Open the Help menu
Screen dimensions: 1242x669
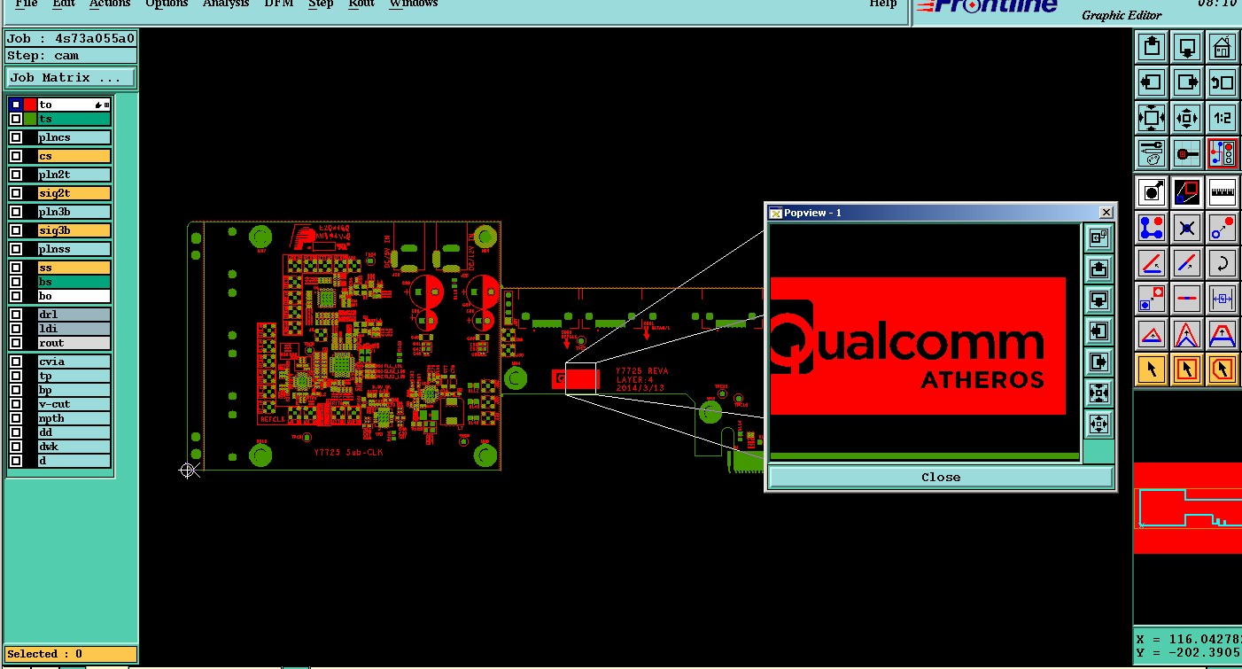click(x=882, y=4)
